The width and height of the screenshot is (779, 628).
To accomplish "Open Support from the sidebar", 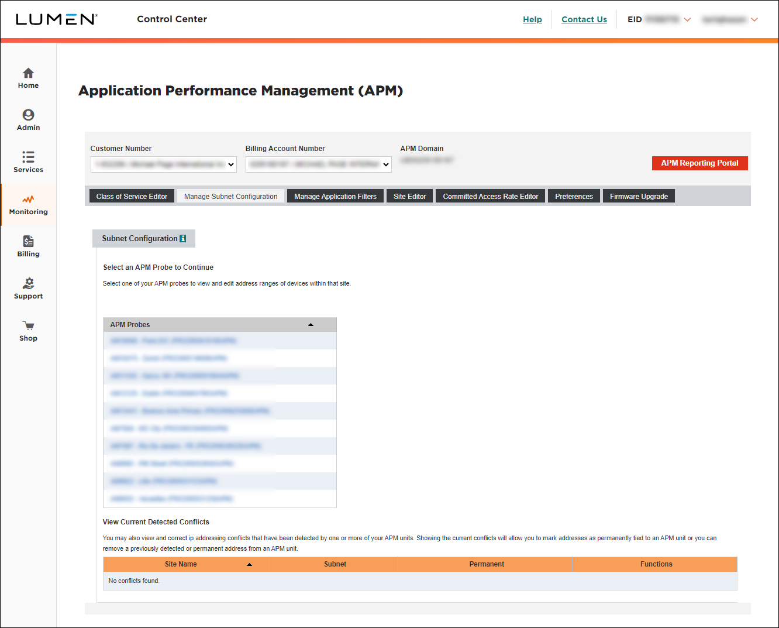I will point(28,289).
